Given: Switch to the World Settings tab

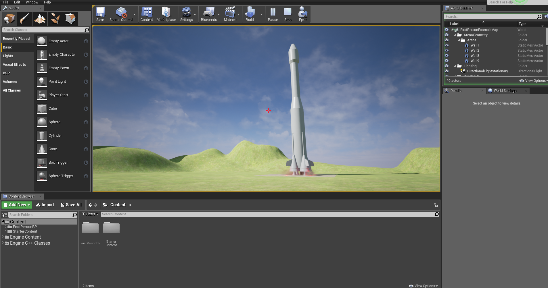Looking at the screenshot, I should (505, 91).
